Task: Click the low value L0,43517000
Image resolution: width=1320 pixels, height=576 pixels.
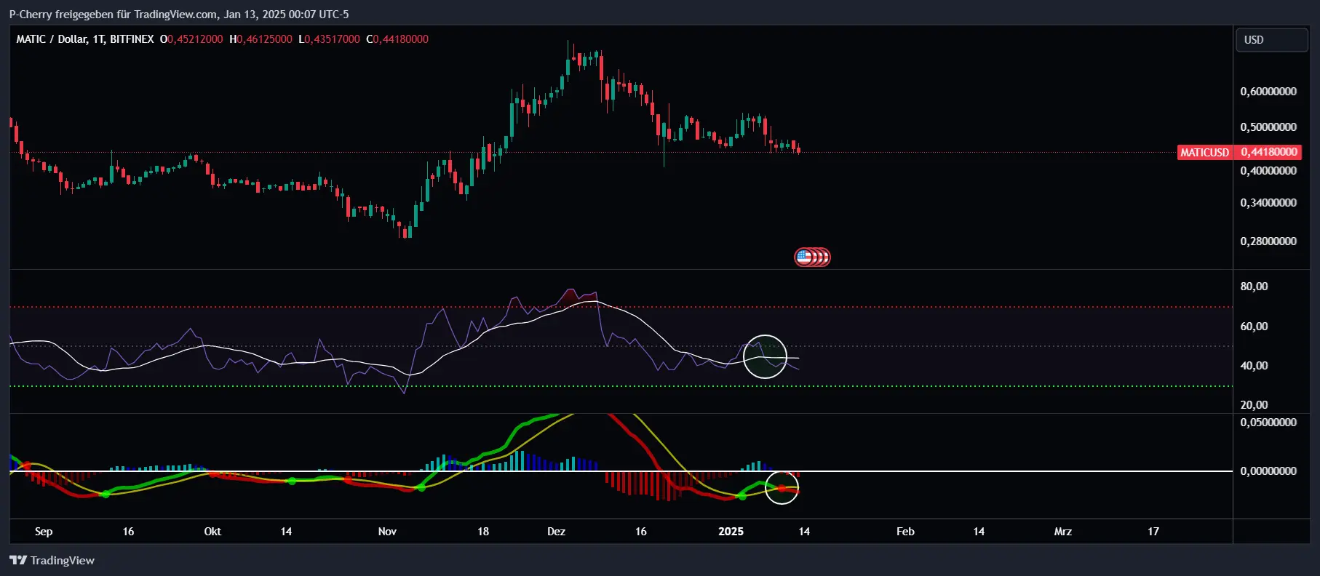Action: point(329,39)
